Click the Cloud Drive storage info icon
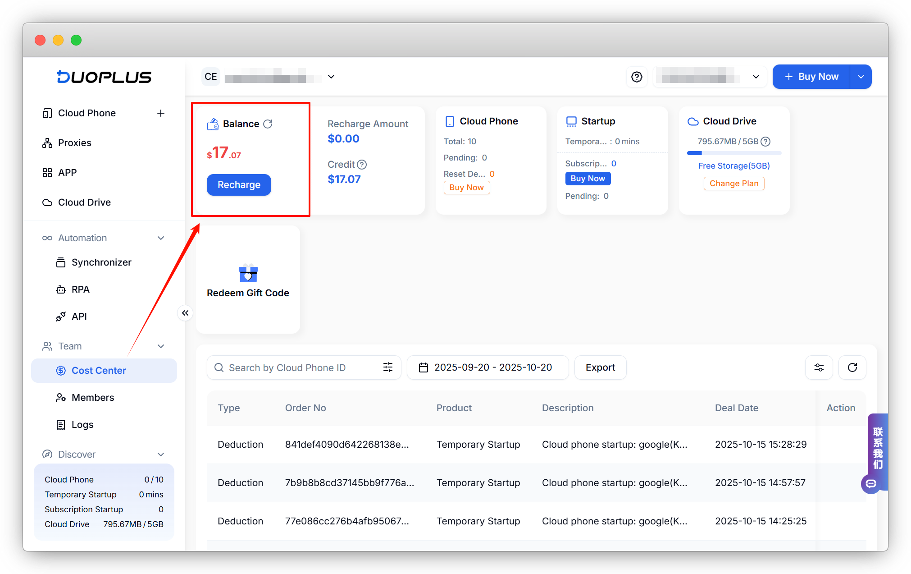The height and width of the screenshot is (574, 911). (x=765, y=142)
